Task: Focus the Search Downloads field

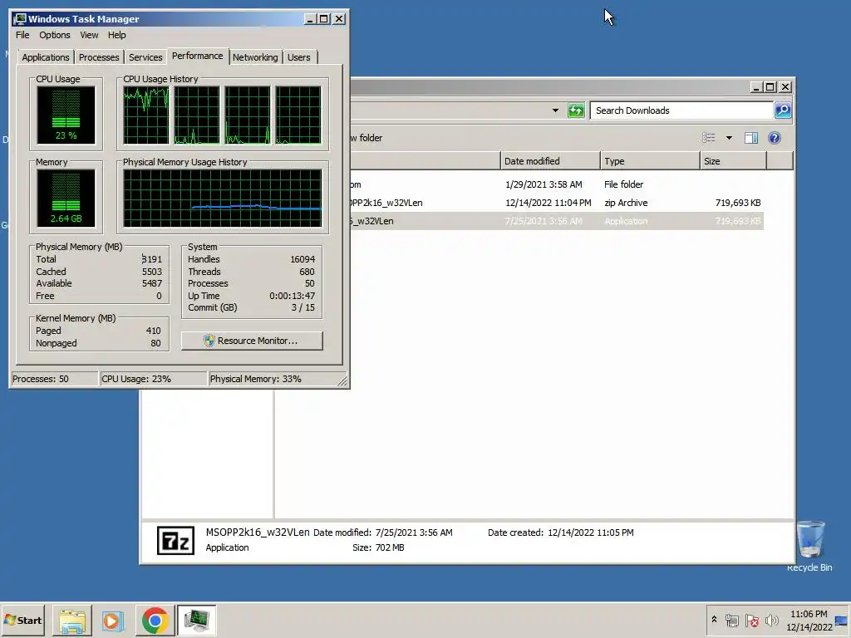Action: [x=681, y=110]
